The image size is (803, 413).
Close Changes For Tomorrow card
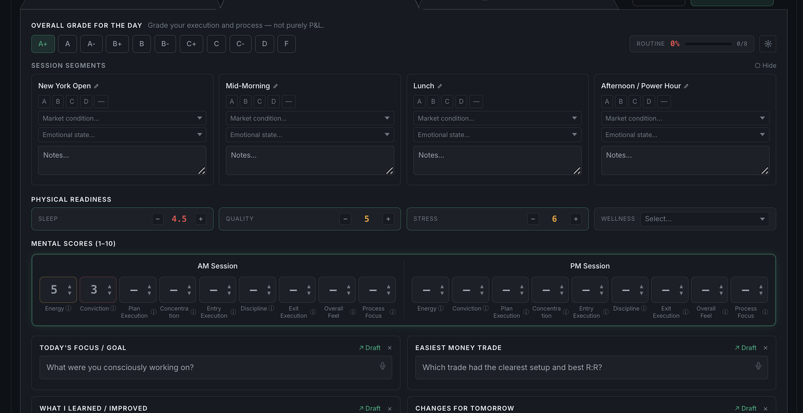766,409
